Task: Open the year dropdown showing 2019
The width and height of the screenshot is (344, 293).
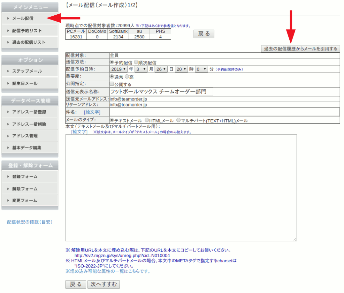Action: [x=119, y=69]
